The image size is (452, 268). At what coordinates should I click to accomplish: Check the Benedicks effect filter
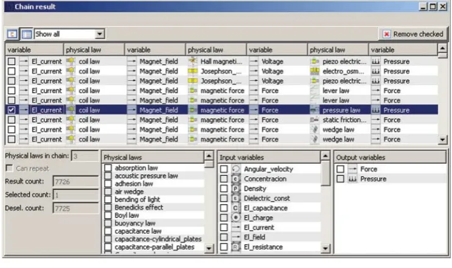point(108,207)
